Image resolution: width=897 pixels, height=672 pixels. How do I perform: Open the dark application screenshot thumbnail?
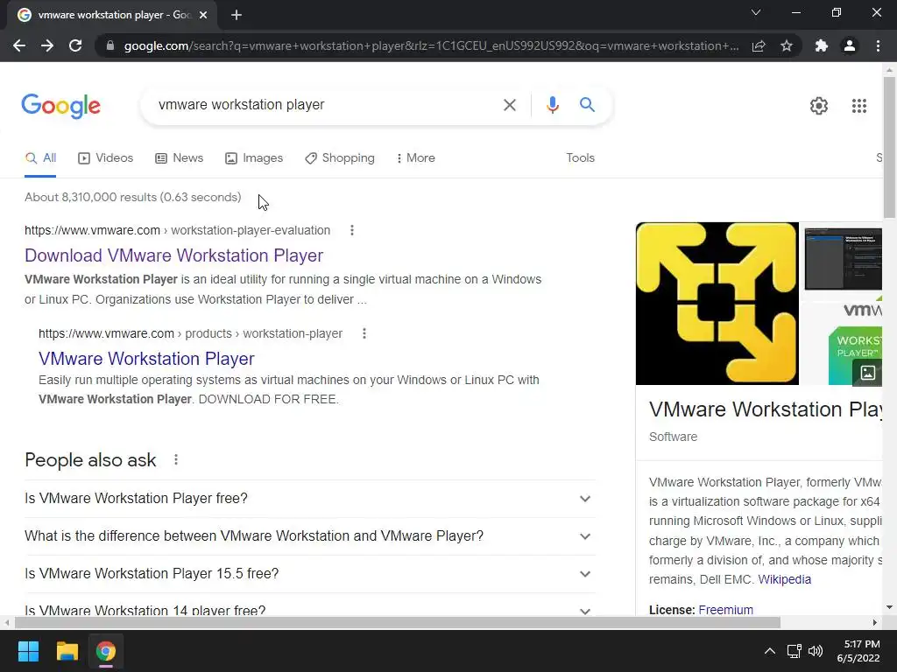(x=842, y=261)
